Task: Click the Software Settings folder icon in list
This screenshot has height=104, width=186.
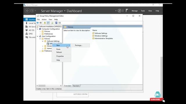Action: coord(93,33)
